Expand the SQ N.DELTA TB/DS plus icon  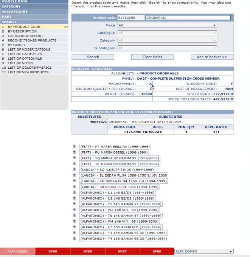75,169
